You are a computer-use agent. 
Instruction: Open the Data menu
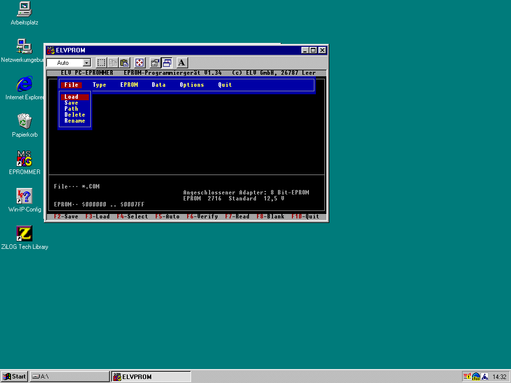[159, 85]
